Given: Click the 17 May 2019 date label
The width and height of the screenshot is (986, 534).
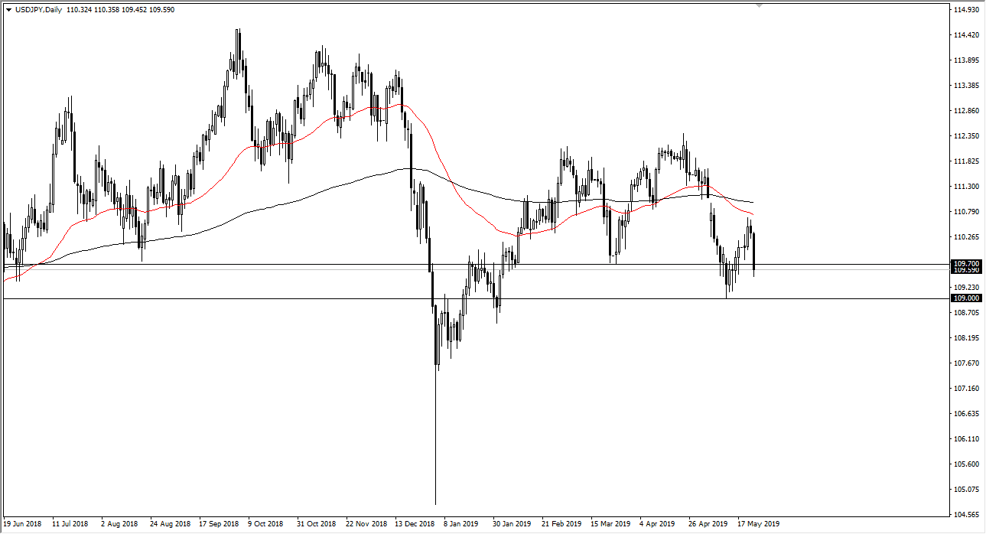Looking at the screenshot, I should click(x=757, y=525).
